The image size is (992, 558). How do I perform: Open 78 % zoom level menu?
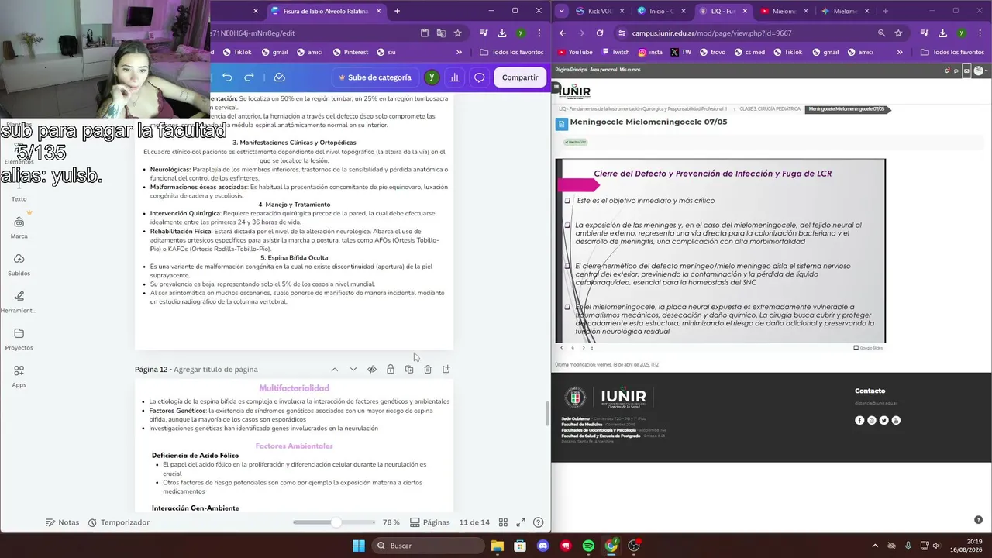click(391, 522)
